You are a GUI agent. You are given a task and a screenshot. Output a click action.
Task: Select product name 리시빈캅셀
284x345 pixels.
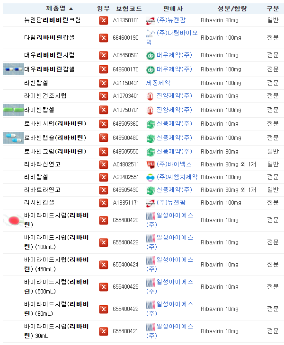coord(39,202)
